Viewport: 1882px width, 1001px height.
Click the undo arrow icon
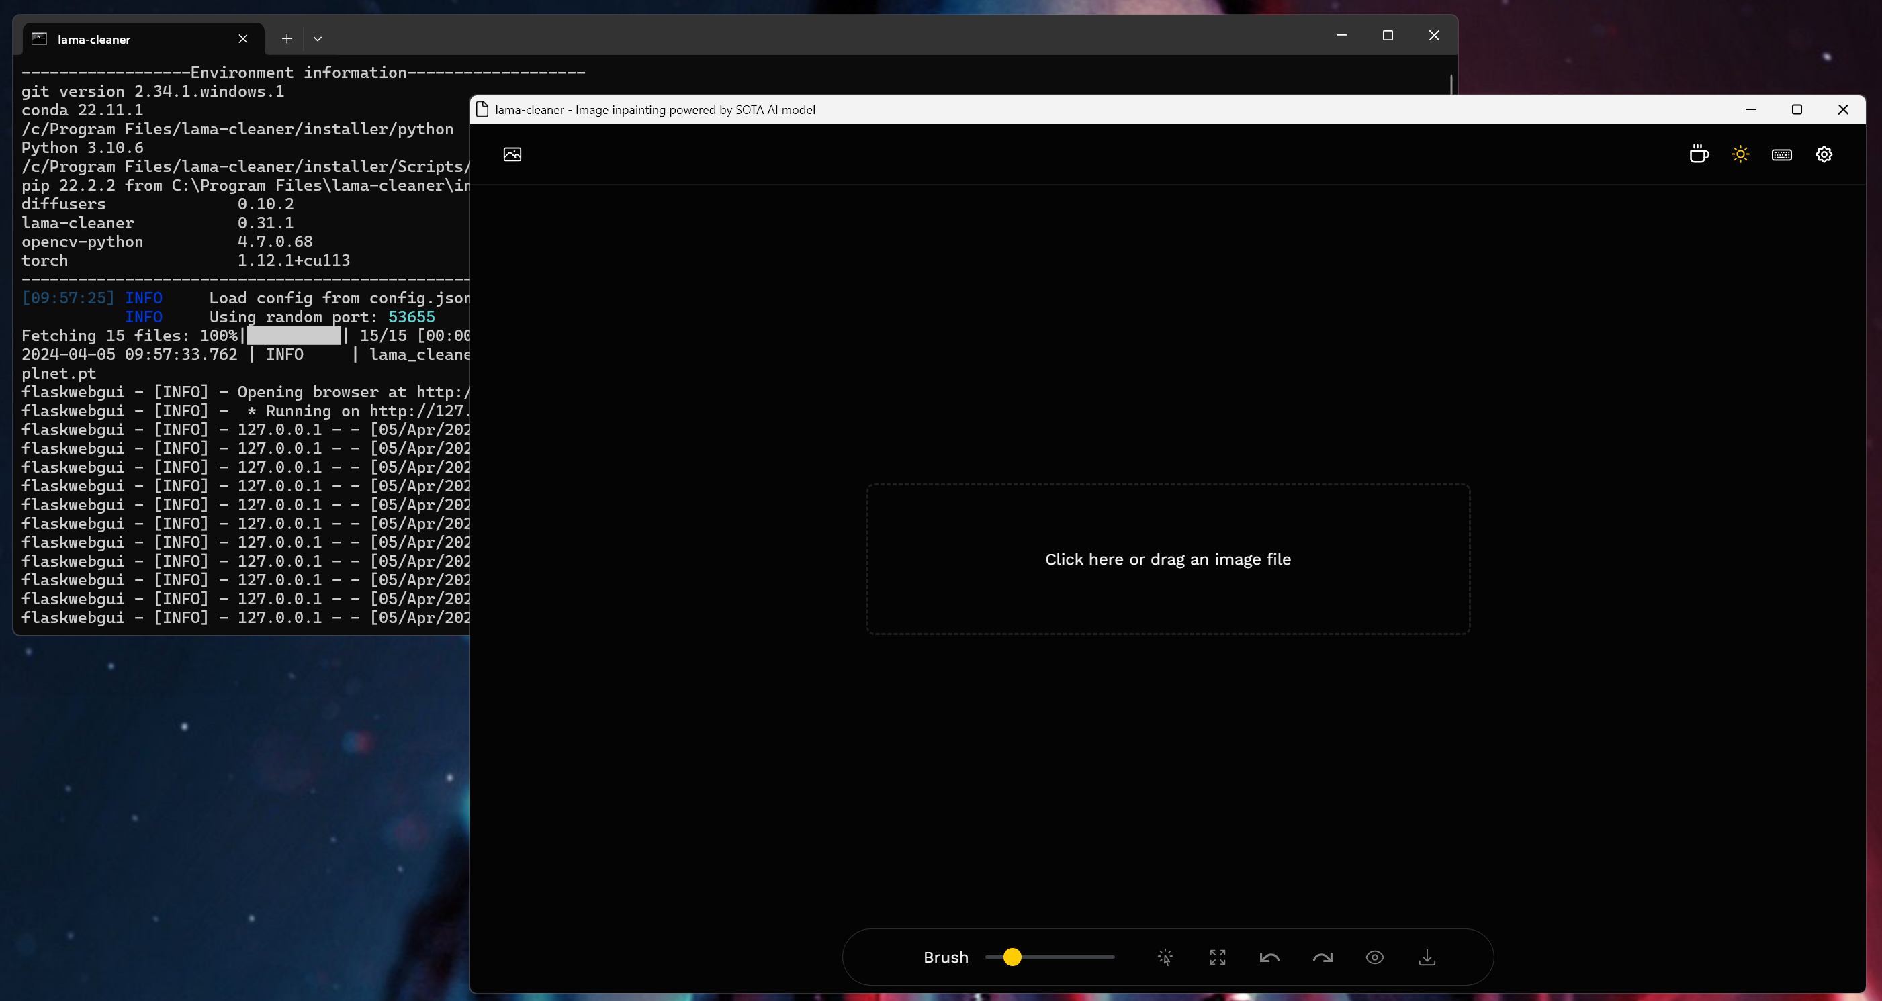coord(1269,957)
